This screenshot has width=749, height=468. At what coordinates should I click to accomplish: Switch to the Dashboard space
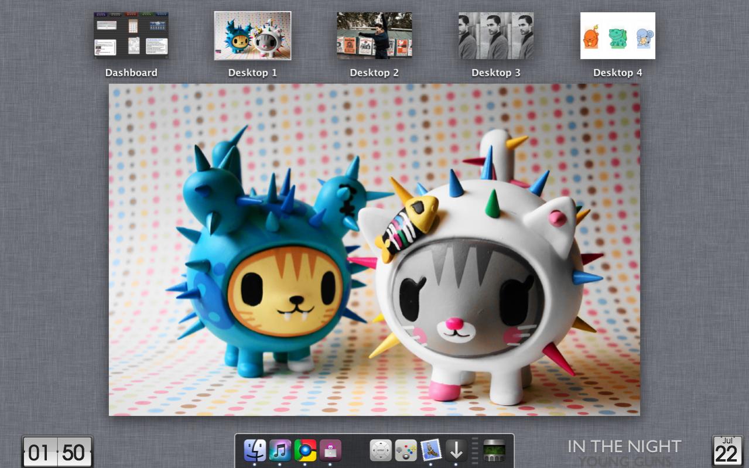point(131,36)
